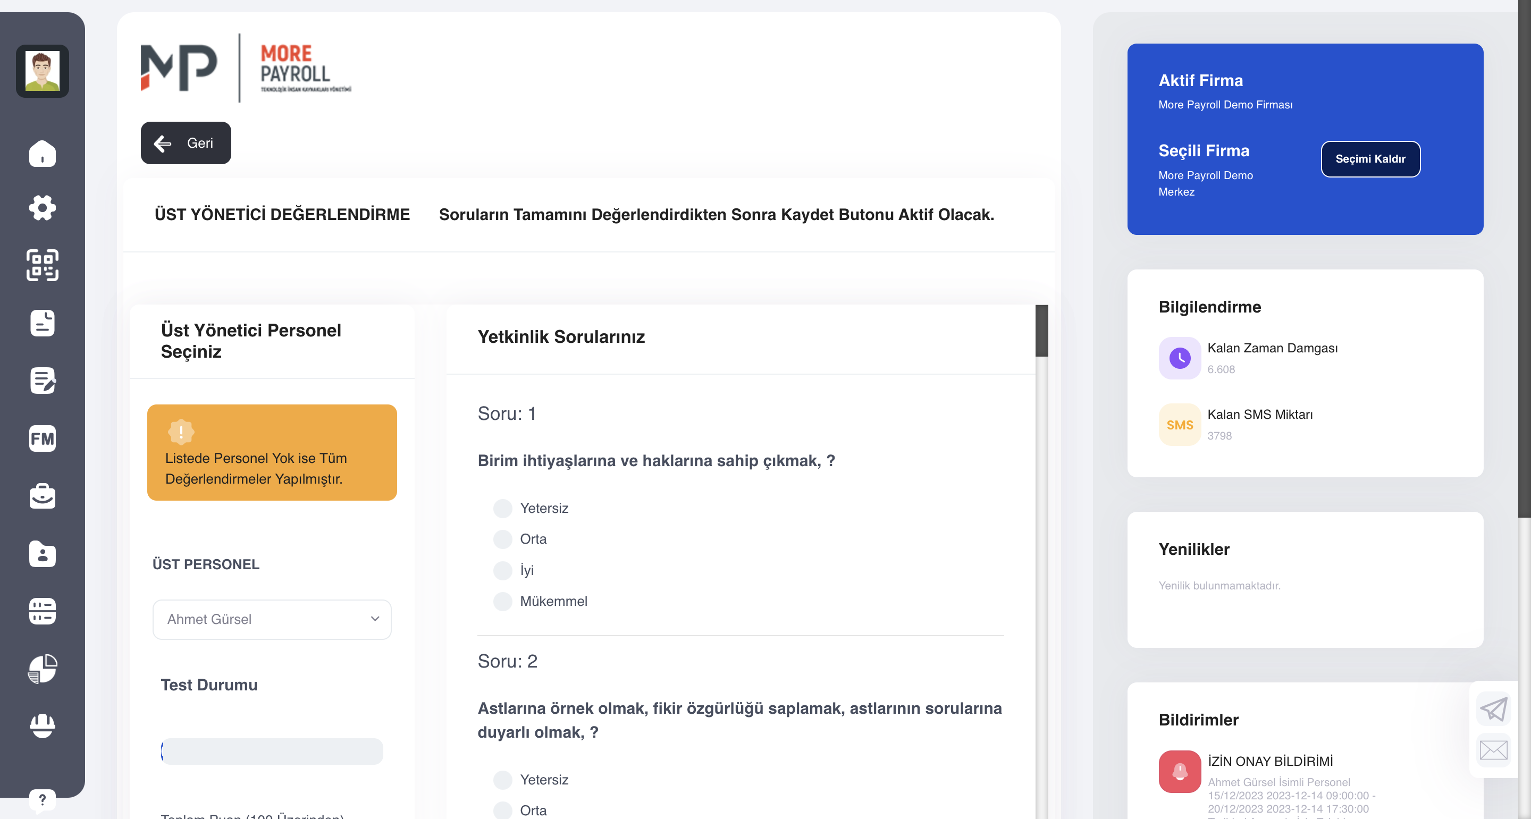Select Yetersiz for Soru 1
This screenshot has width=1531, height=819.
pyautogui.click(x=503, y=508)
